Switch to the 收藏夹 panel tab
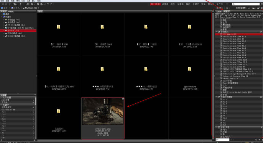The height and width of the screenshot is (143, 263). (11, 11)
